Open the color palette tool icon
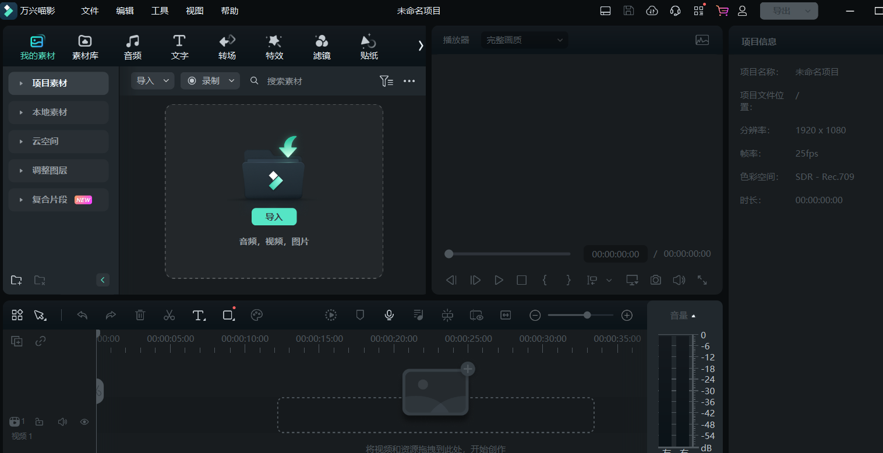 (256, 315)
